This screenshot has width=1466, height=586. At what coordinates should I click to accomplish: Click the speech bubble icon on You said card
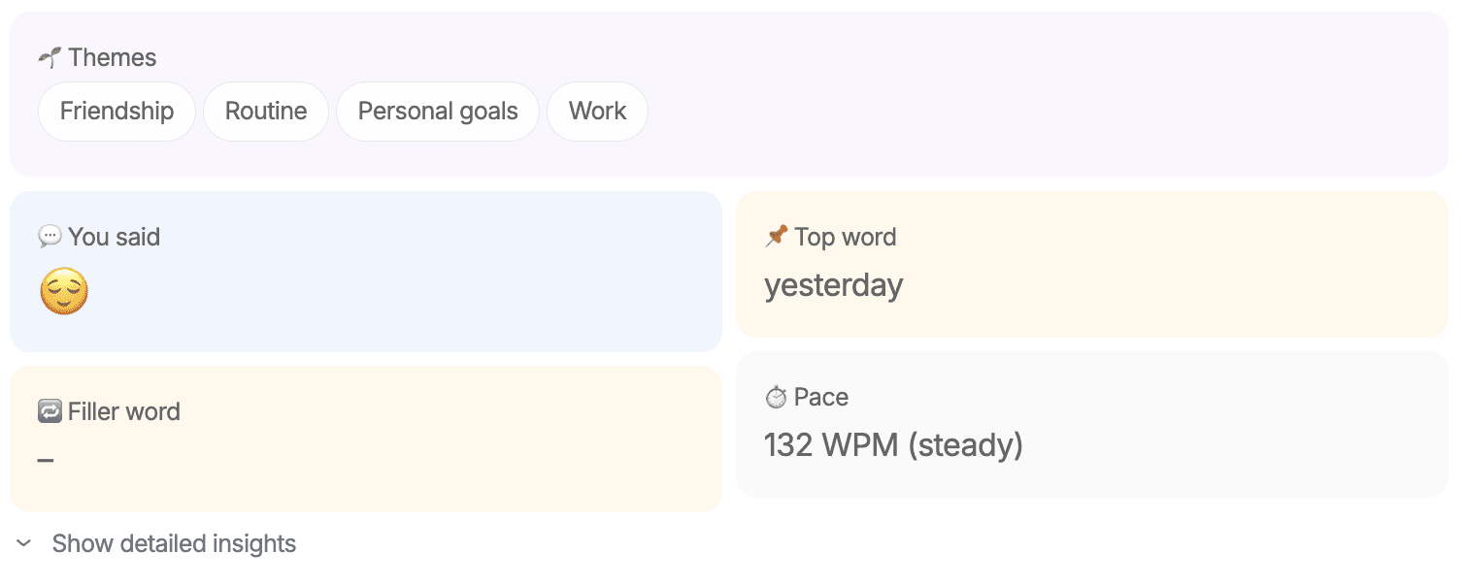click(50, 236)
